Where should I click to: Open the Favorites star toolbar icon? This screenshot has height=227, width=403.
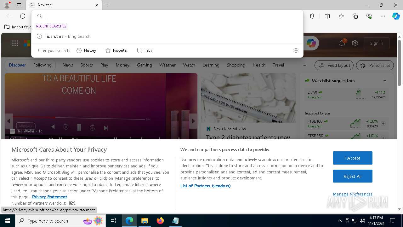[341, 16]
